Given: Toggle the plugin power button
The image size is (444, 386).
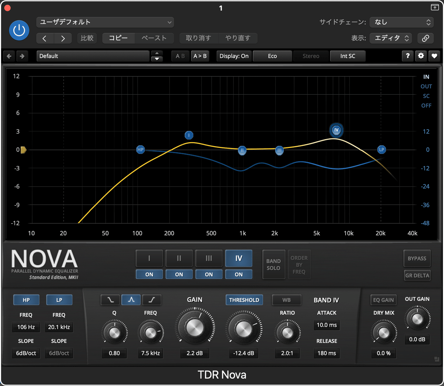Looking at the screenshot, I should (19, 30).
